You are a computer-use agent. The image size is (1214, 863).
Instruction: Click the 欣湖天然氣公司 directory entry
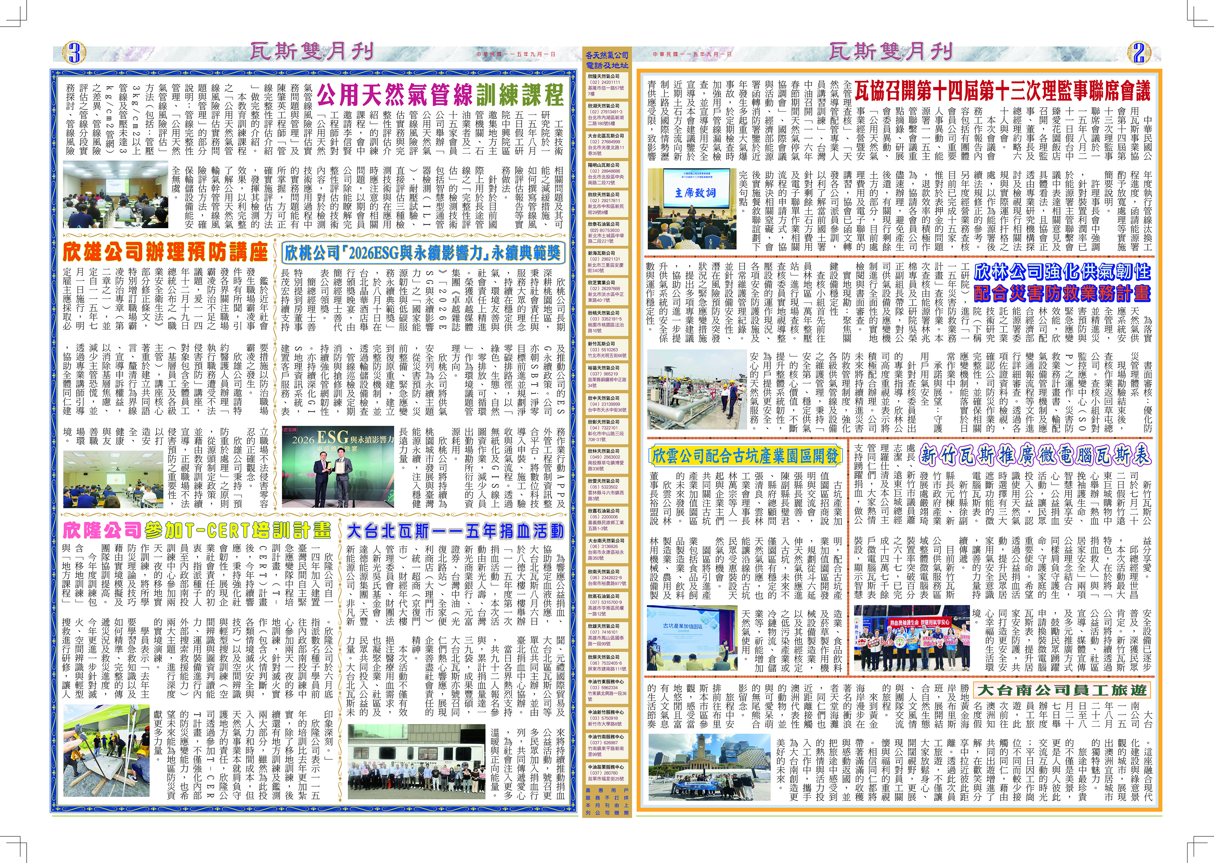pyautogui.click(x=607, y=114)
